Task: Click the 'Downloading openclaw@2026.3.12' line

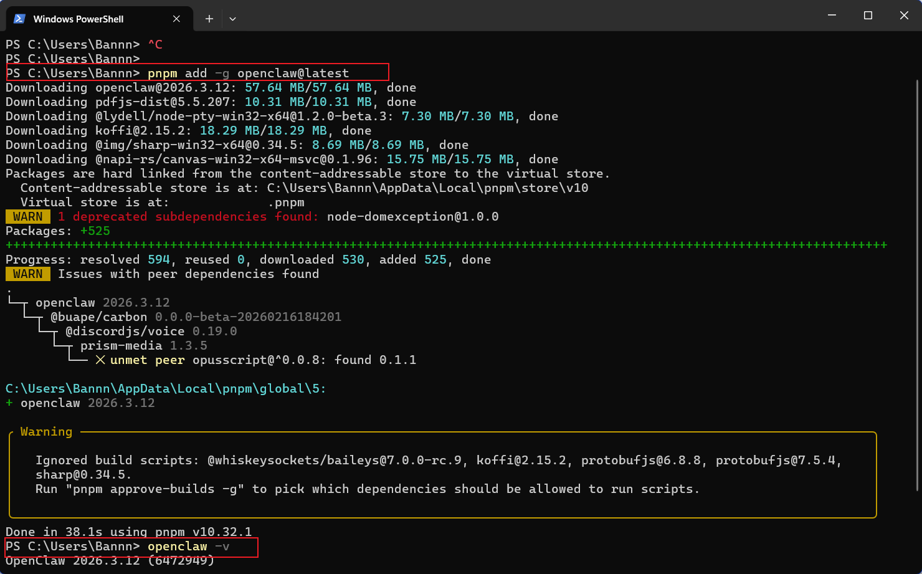Action: (x=211, y=87)
